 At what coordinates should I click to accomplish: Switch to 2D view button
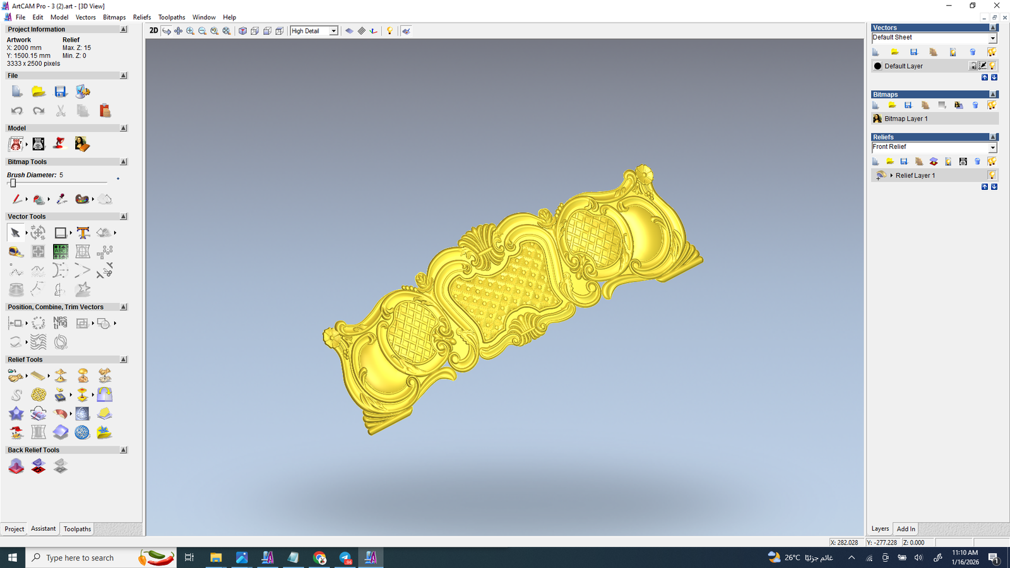coord(153,31)
